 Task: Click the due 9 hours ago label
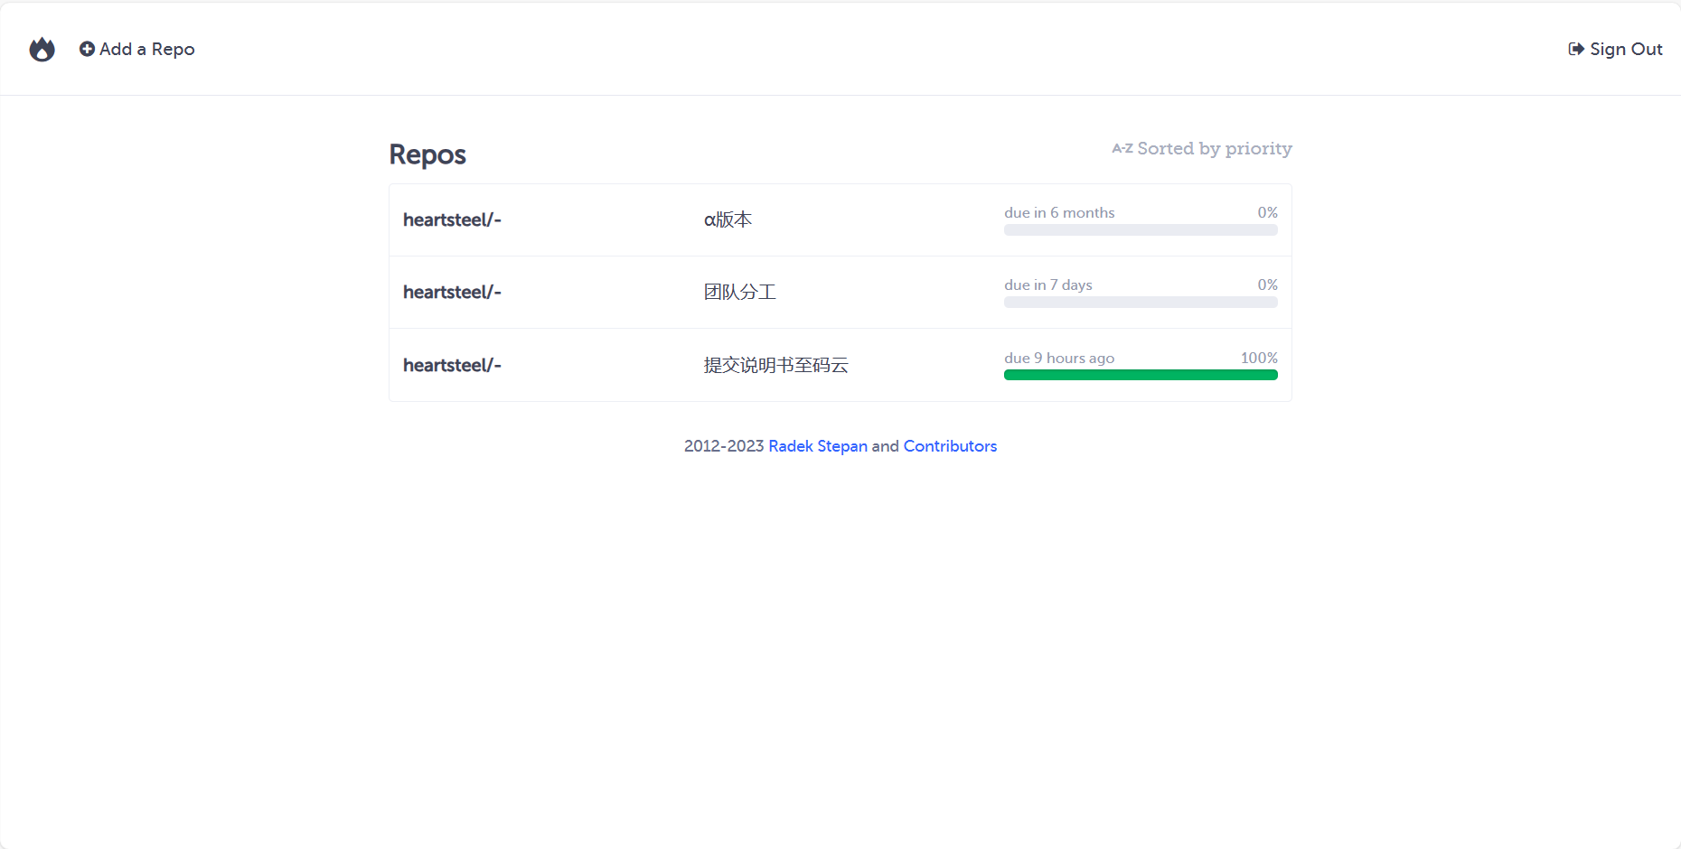1059,358
